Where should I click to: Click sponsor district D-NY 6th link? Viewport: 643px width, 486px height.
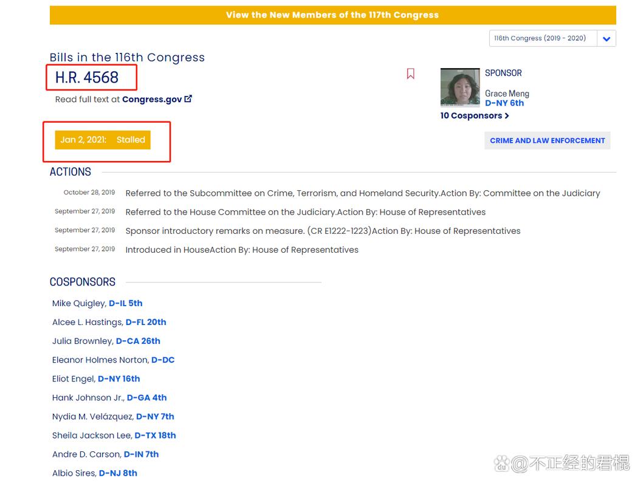coord(504,103)
